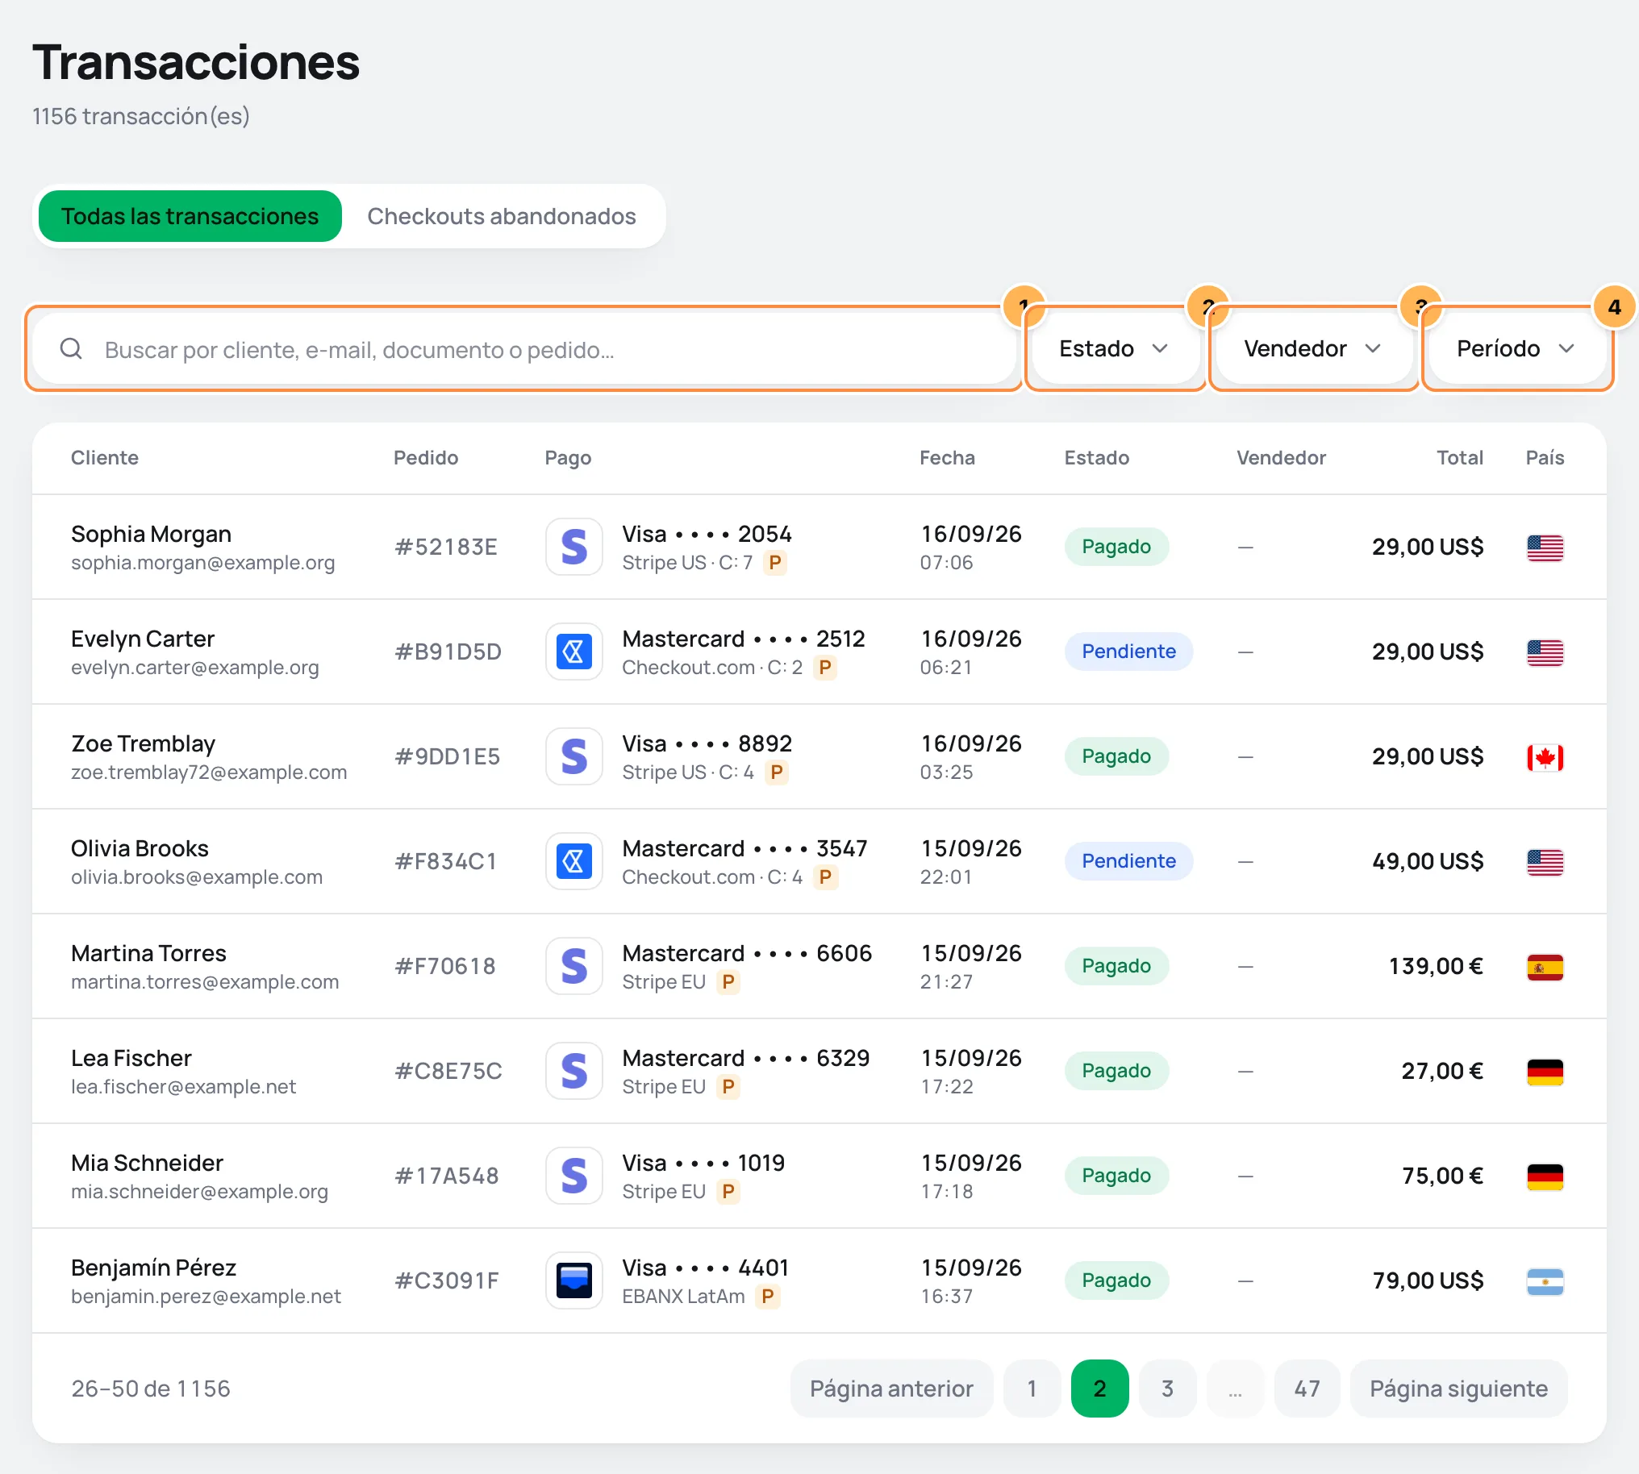Select Todas las transacciones tab

click(190, 216)
